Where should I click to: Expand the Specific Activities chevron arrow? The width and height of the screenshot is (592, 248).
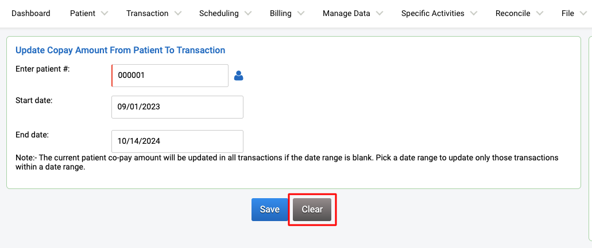pyautogui.click(x=474, y=14)
